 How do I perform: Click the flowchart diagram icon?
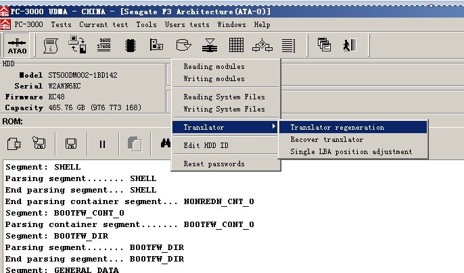tap(262, 45)
